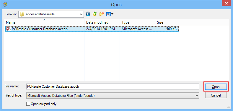The width and height of the screenshot is (233, 111).
Task: Click the Open button
Action: 216,86
